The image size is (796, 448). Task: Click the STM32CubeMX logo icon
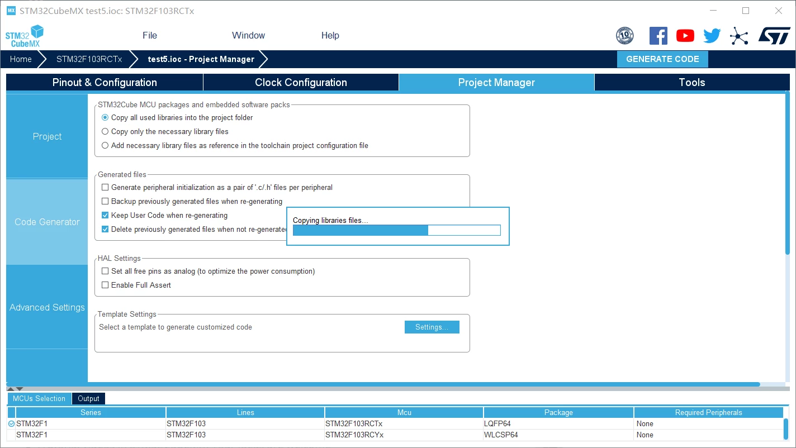(24, 36)
